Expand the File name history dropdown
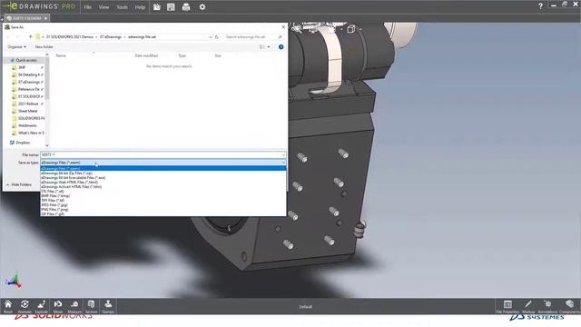Image resolution: width=581 pixels, height=327 pixels. (283, 155)
